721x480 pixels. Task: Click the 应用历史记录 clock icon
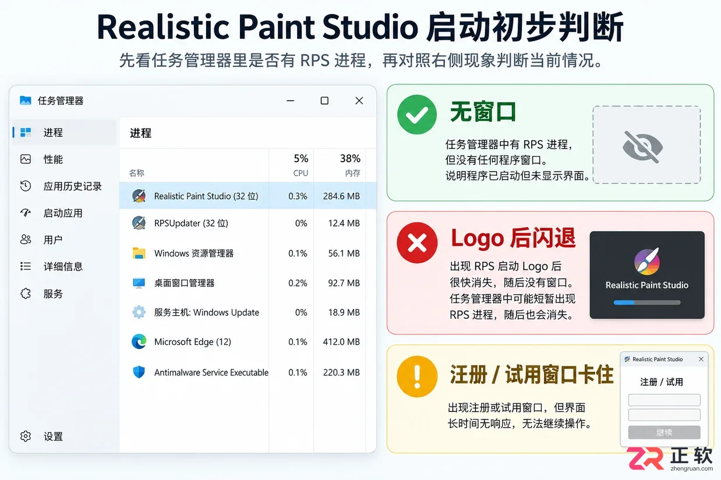click(26, 186)
